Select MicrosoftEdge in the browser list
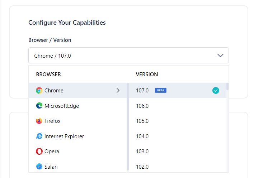254x178 pixels. pyautogui.click(x=77, y=106)
